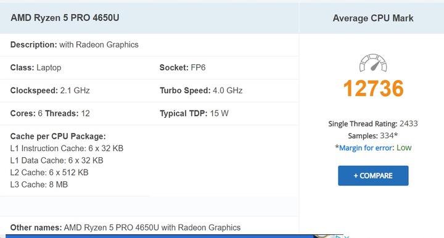444x238 pixels.
Task: Click the Samples count 334
Action: coord(387,136)
